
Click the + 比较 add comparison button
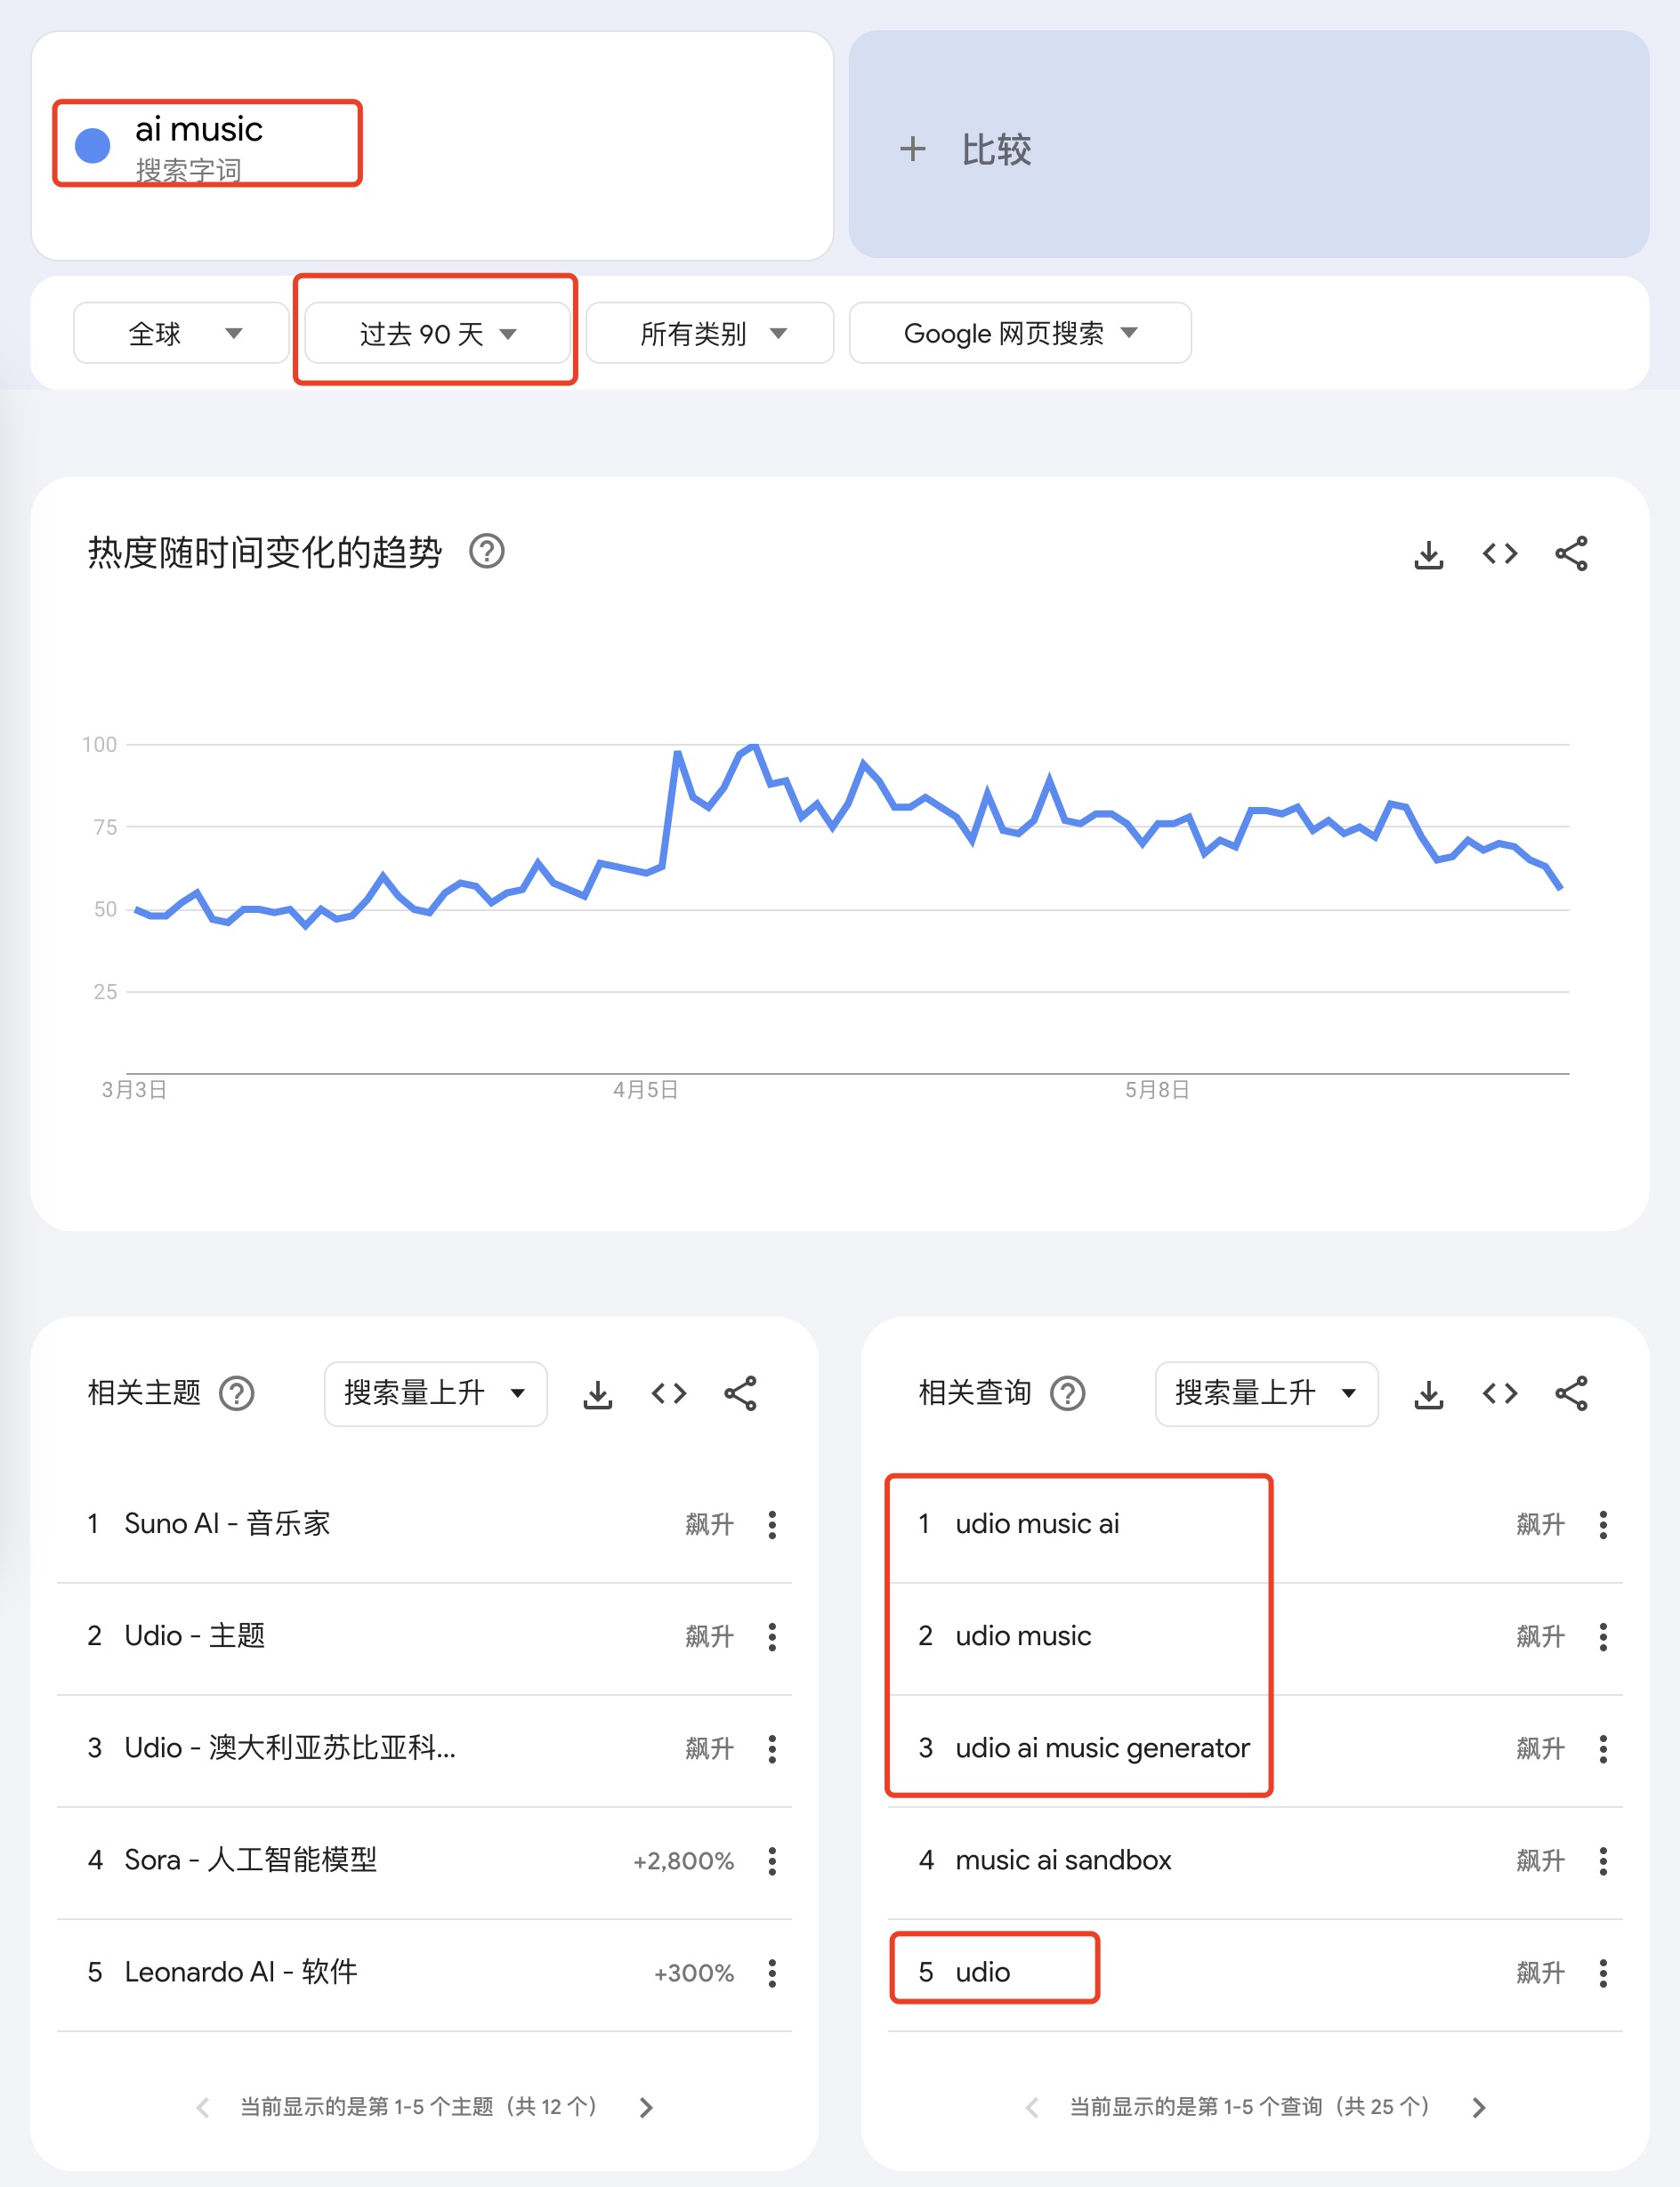tap(1249, 145)
